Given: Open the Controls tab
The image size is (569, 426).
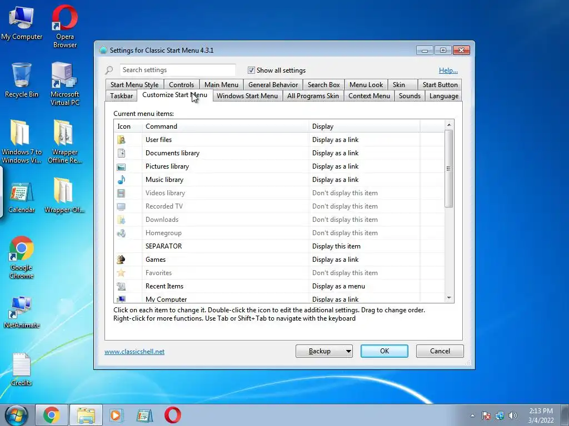Looking at the screenshot, I should 182,85.
